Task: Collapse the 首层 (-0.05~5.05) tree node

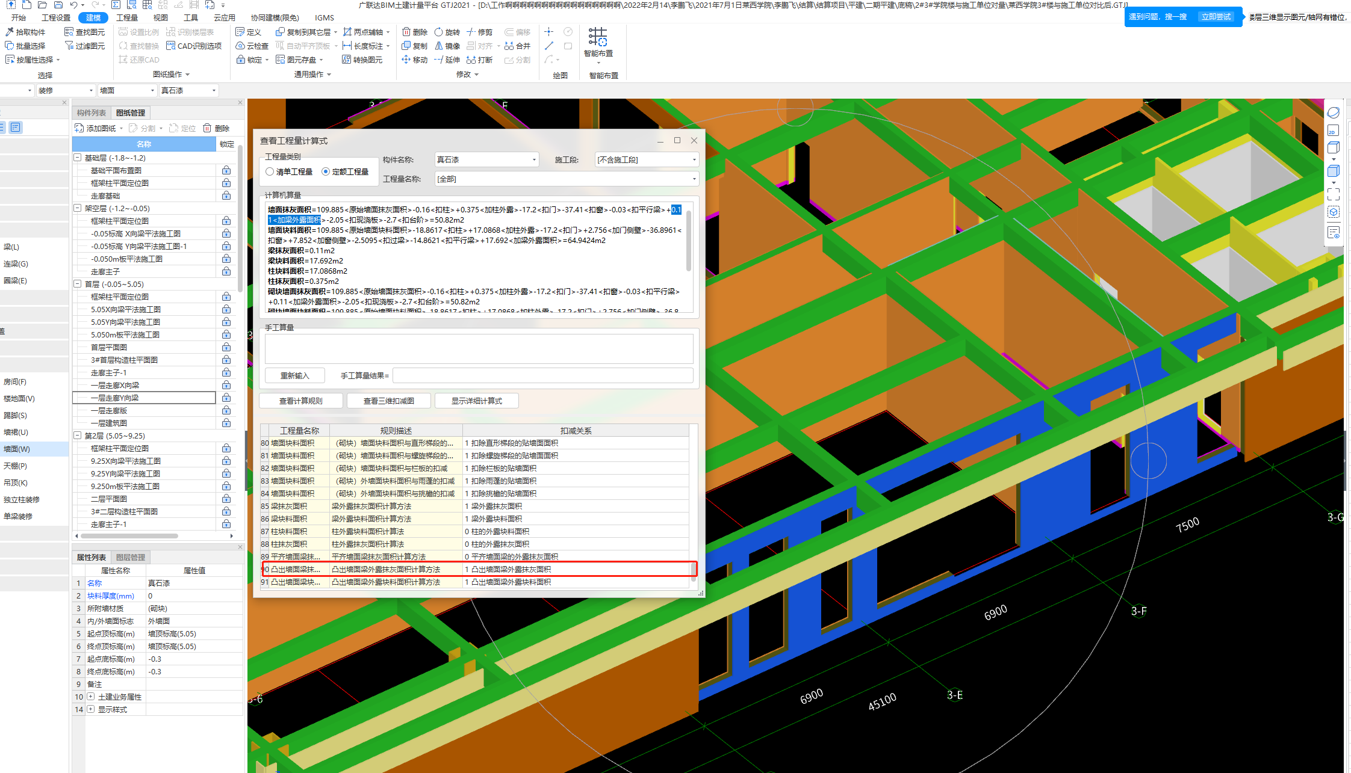Action: 78,284
